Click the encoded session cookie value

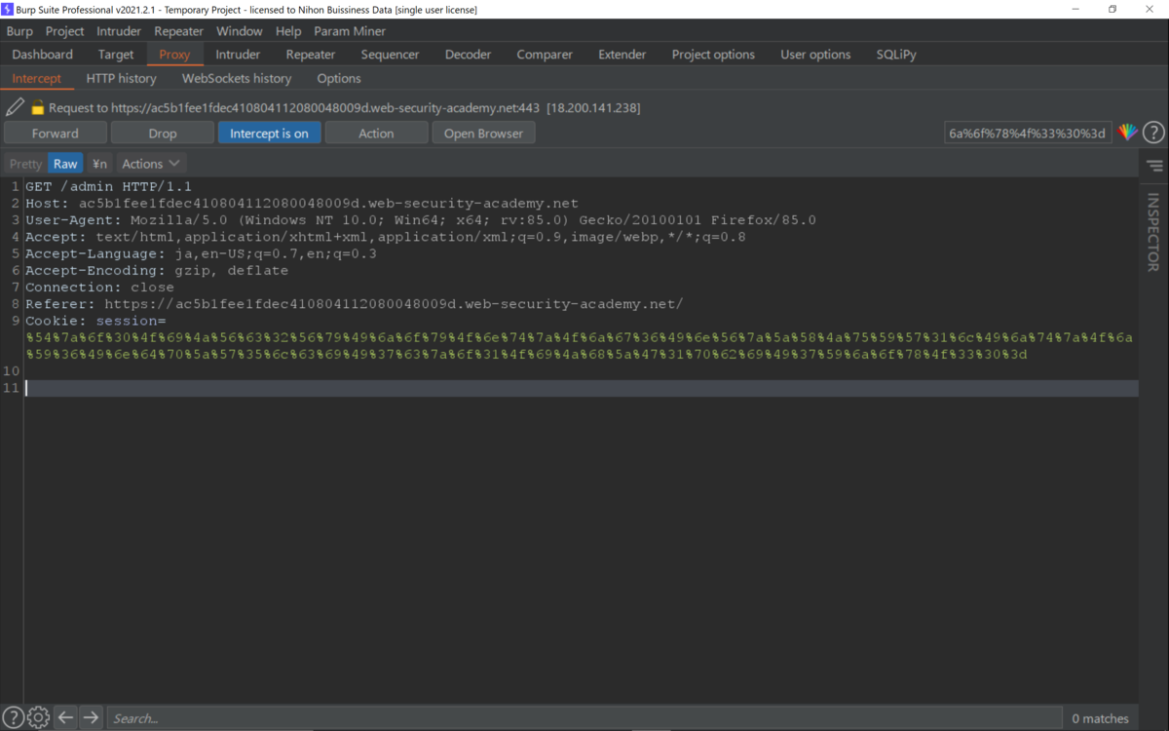click(580, 346)
